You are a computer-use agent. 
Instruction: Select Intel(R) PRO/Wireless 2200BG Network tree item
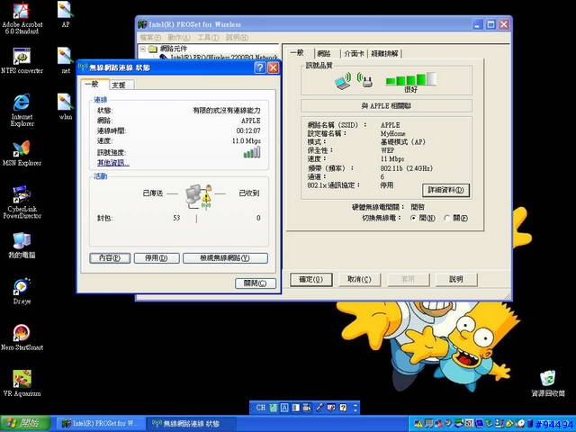[x=219, y=58]
